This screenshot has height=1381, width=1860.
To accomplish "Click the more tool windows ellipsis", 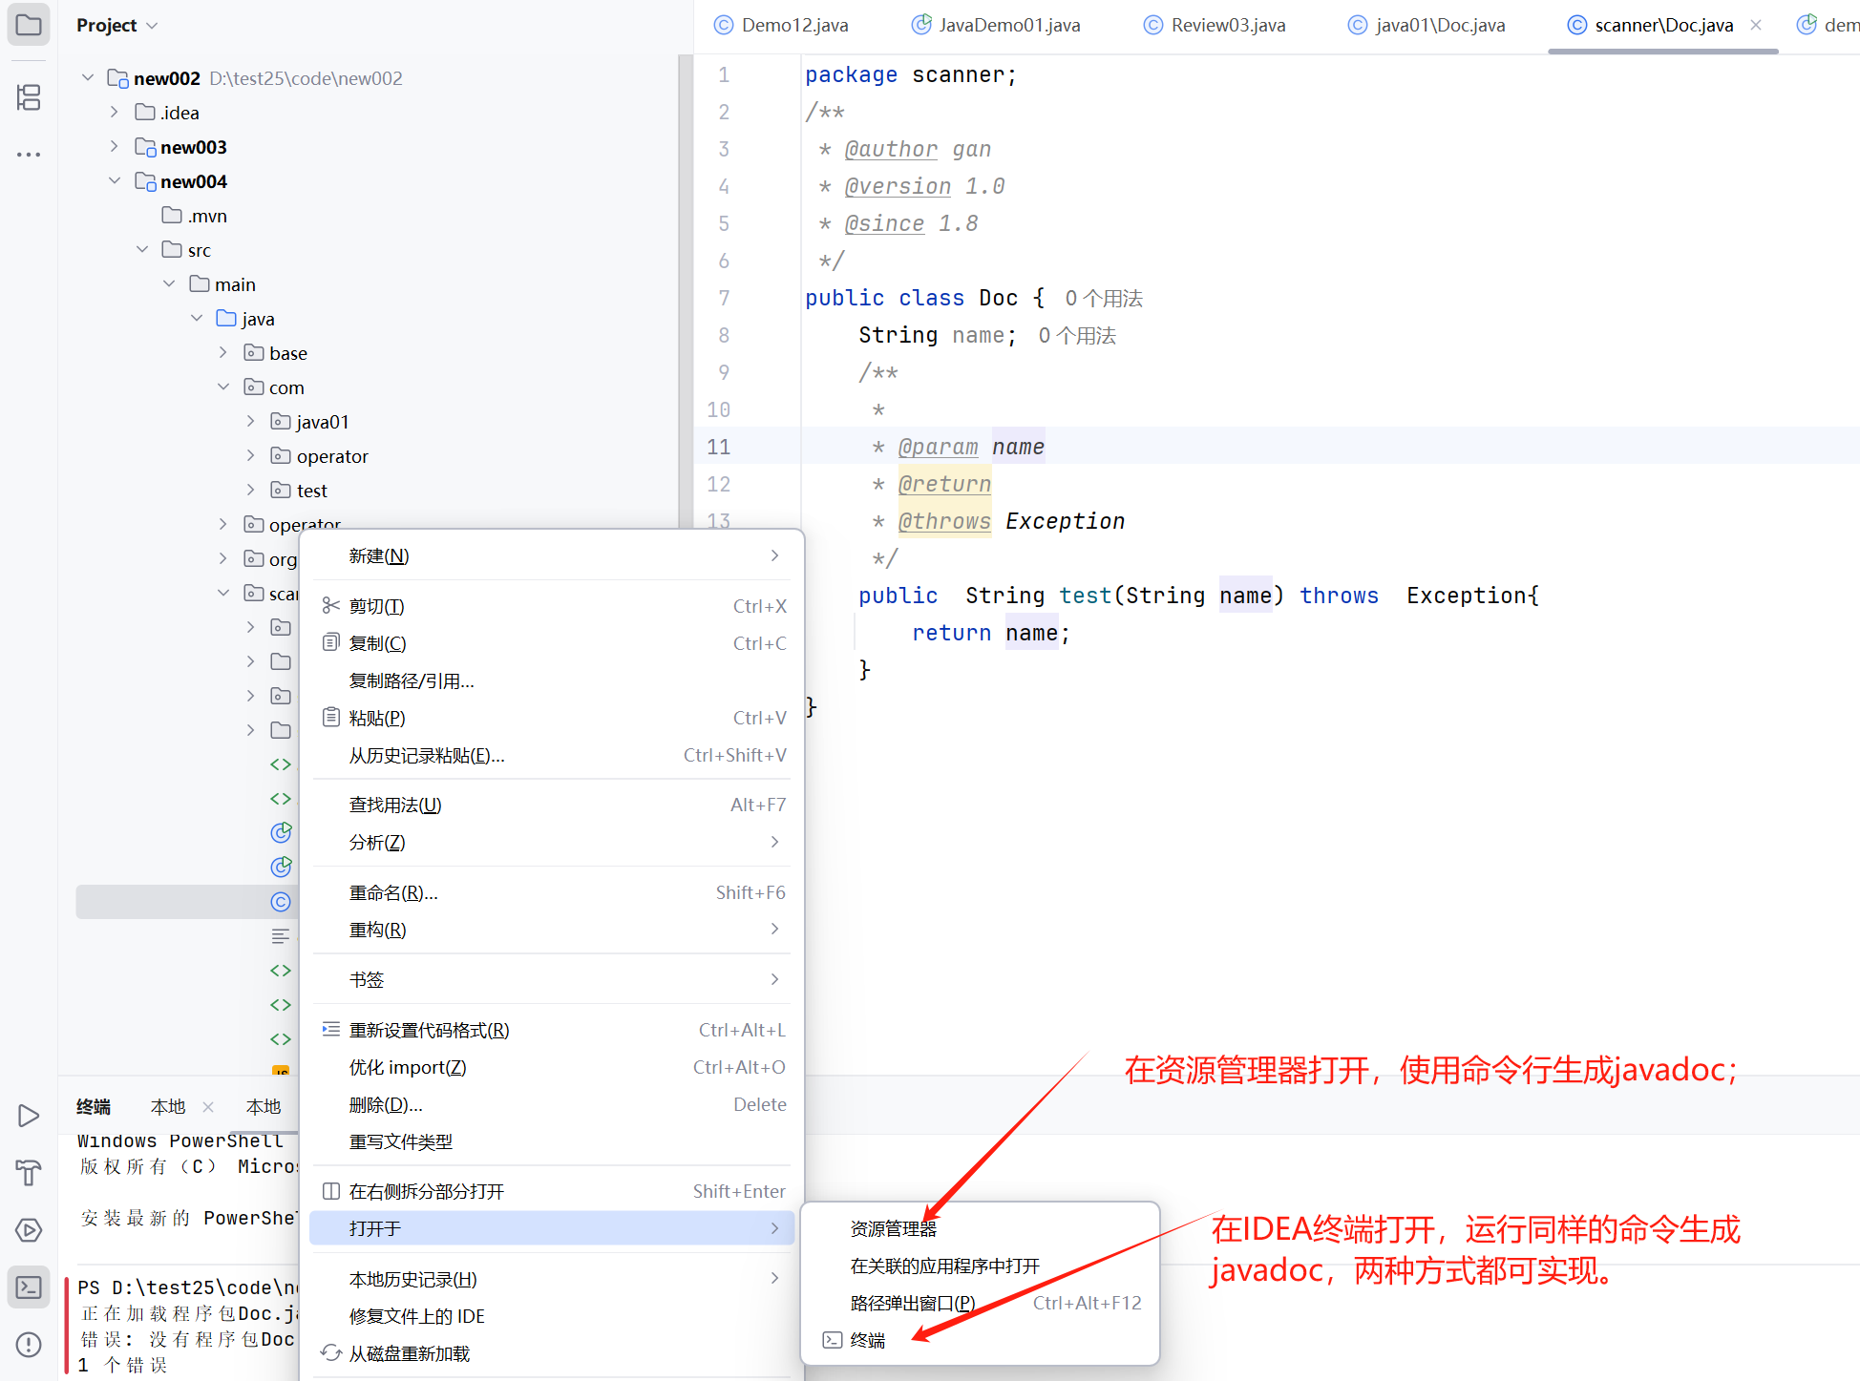I will click(29, 154).
